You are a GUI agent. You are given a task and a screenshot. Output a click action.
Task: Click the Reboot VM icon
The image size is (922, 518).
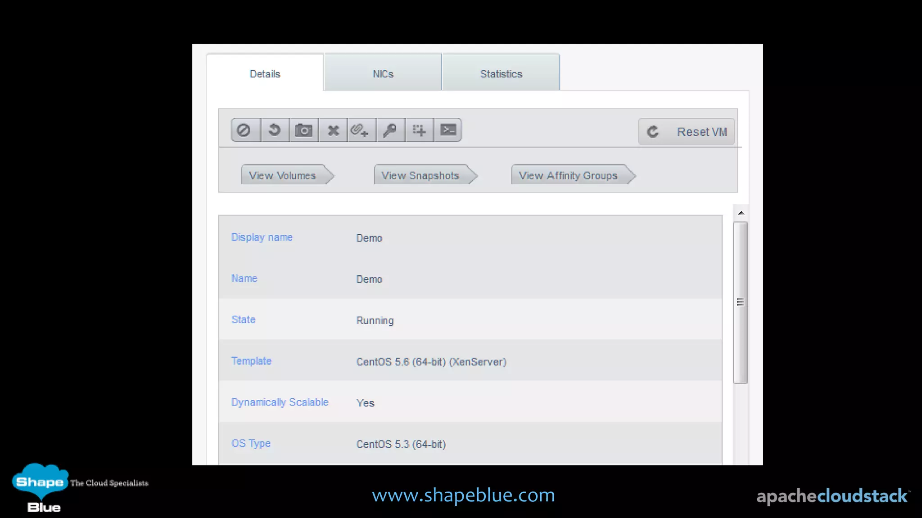275,130
